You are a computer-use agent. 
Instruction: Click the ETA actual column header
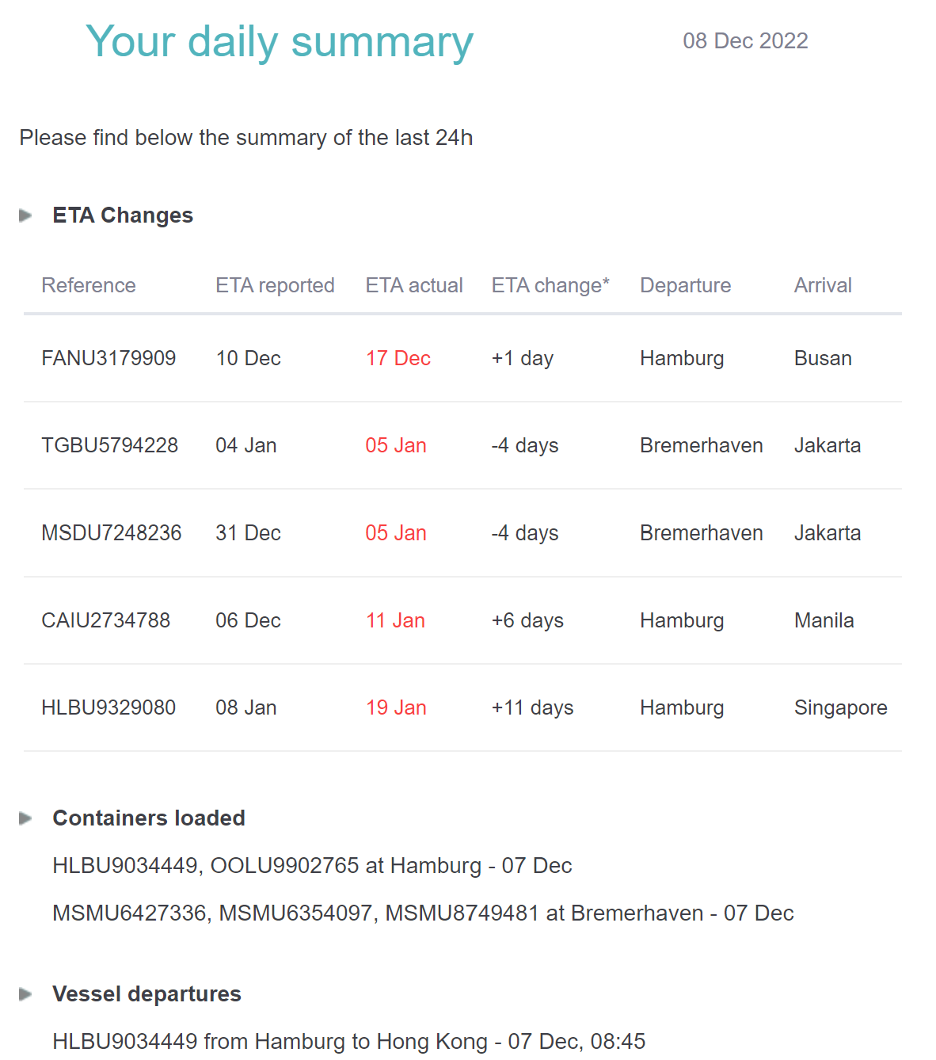tap(414, 285)
